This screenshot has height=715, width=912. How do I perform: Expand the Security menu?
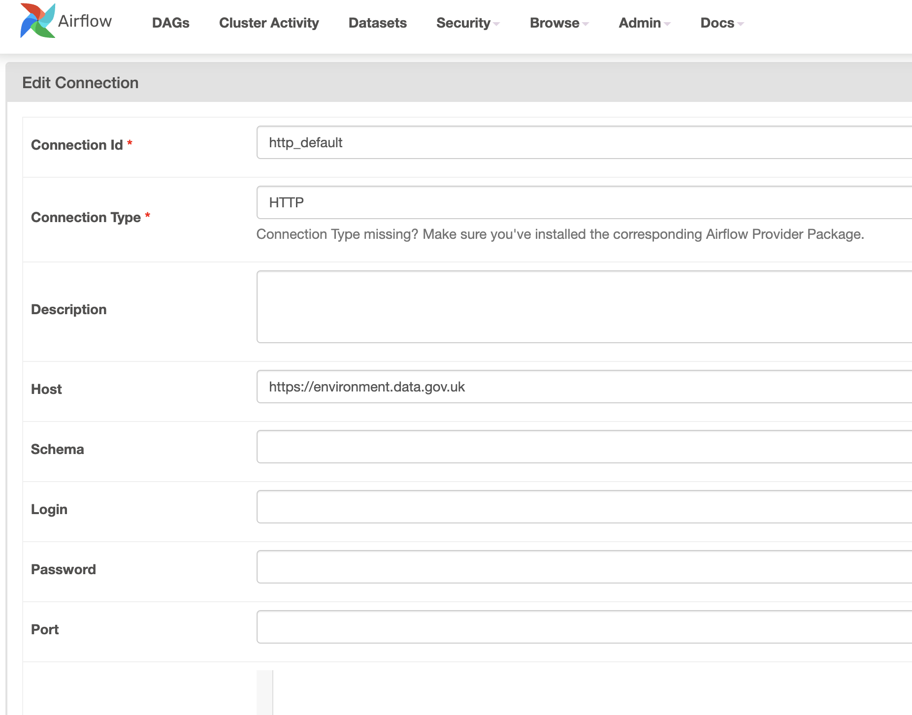click(468, 23)
